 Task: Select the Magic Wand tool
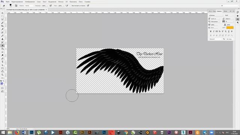click(3, 22)
